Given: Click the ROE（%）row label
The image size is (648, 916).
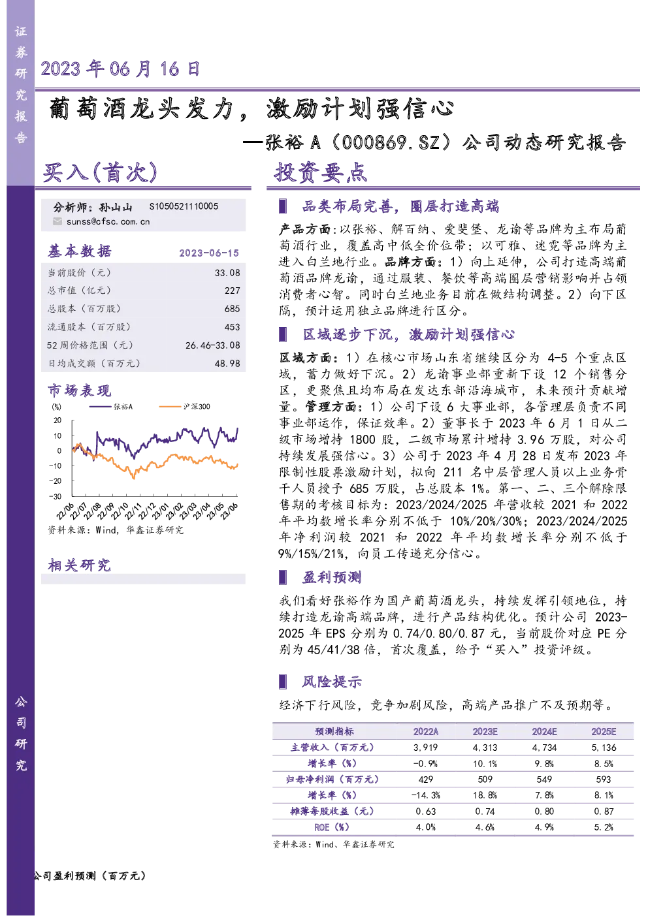Looking at the screenshot, I should [332, 827].
